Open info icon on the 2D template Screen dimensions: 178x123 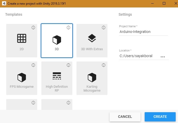pyautogui.click(x=33, y=28)
